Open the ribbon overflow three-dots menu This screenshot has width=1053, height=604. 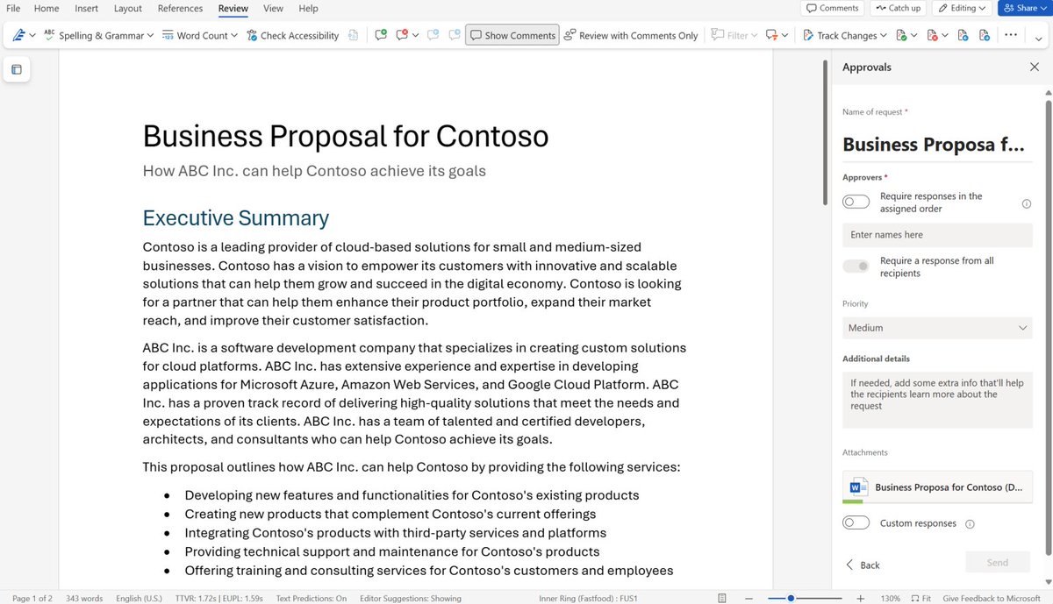(x=1011, y=35)
